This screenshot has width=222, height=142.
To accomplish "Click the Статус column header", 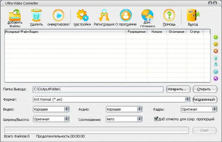I will pyautogui.click(x=195, y=32).
